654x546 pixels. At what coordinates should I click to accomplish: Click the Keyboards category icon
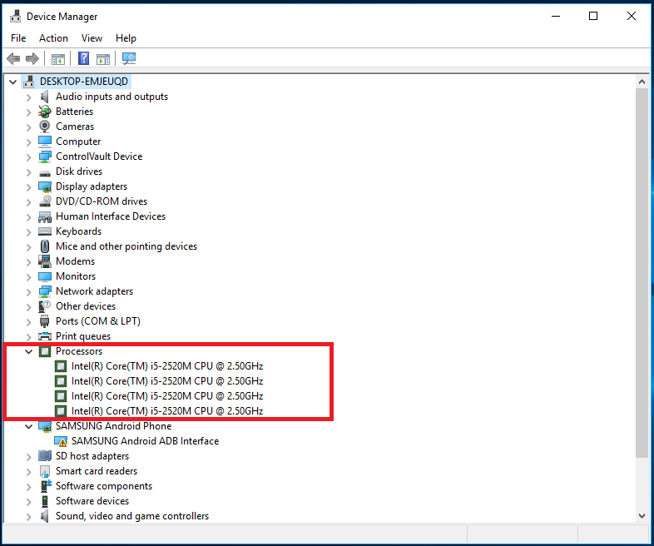[x=45, y=231]
